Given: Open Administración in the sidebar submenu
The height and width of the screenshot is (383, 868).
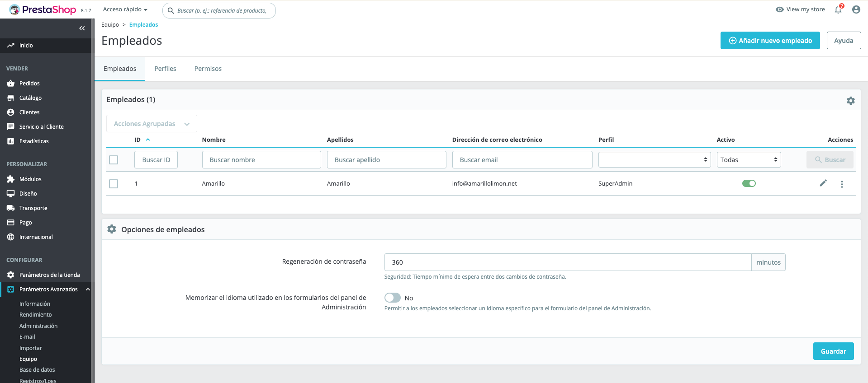Looking at the screenshot, I should [x=38, y=326].
